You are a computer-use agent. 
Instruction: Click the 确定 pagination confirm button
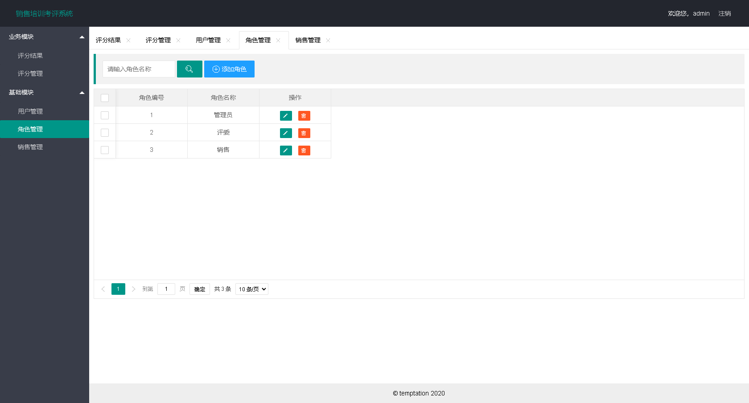click(199, 289)
